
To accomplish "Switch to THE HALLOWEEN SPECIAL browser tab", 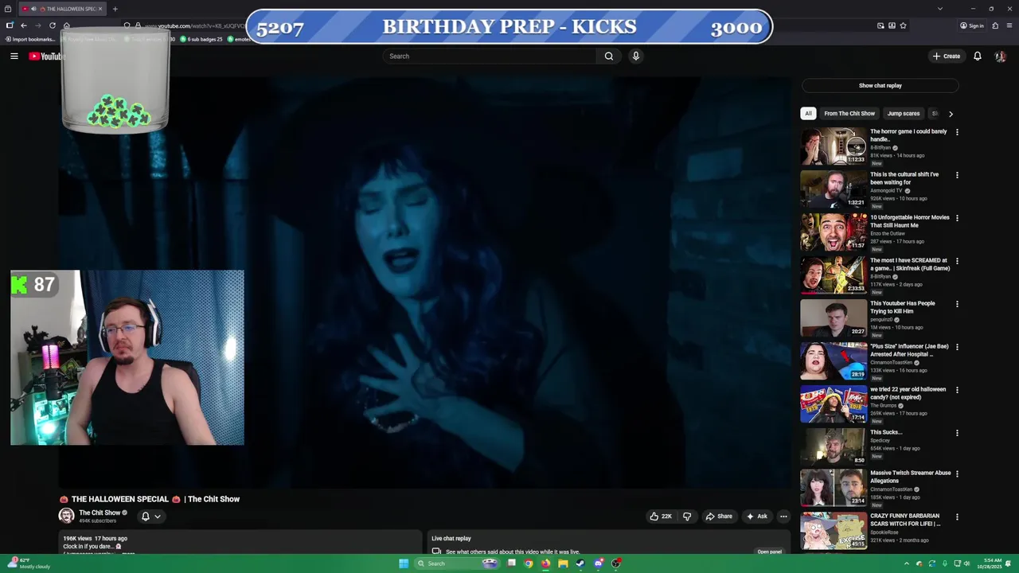I will click(x=64, y=9).
